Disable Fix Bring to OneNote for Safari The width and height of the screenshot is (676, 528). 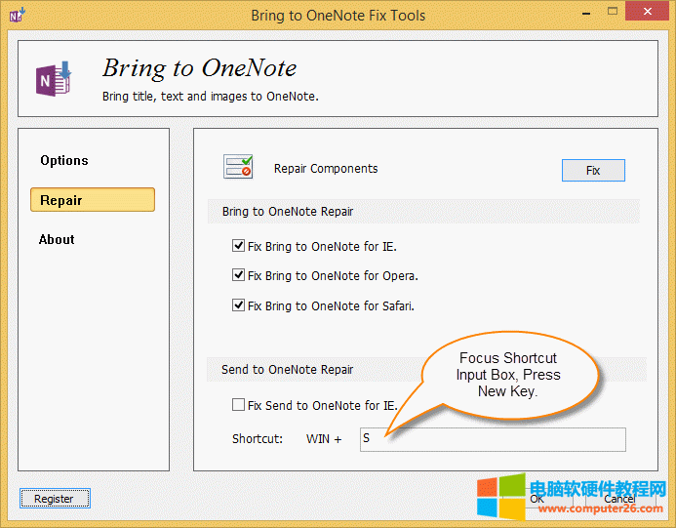(x=239, y=305)
